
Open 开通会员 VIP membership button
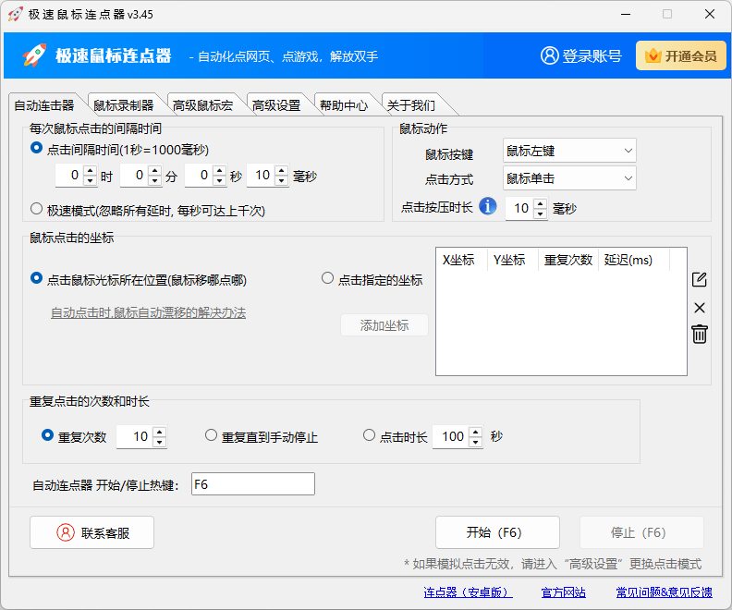click(680, 55)
